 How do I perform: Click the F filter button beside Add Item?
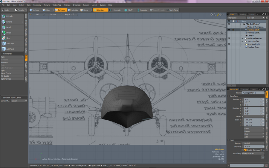click(x=267, y=18)
